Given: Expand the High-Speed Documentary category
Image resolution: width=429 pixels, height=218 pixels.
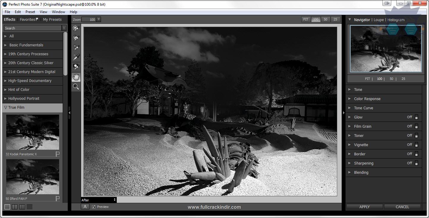Looking at the screenshot, I should point(32,81).
